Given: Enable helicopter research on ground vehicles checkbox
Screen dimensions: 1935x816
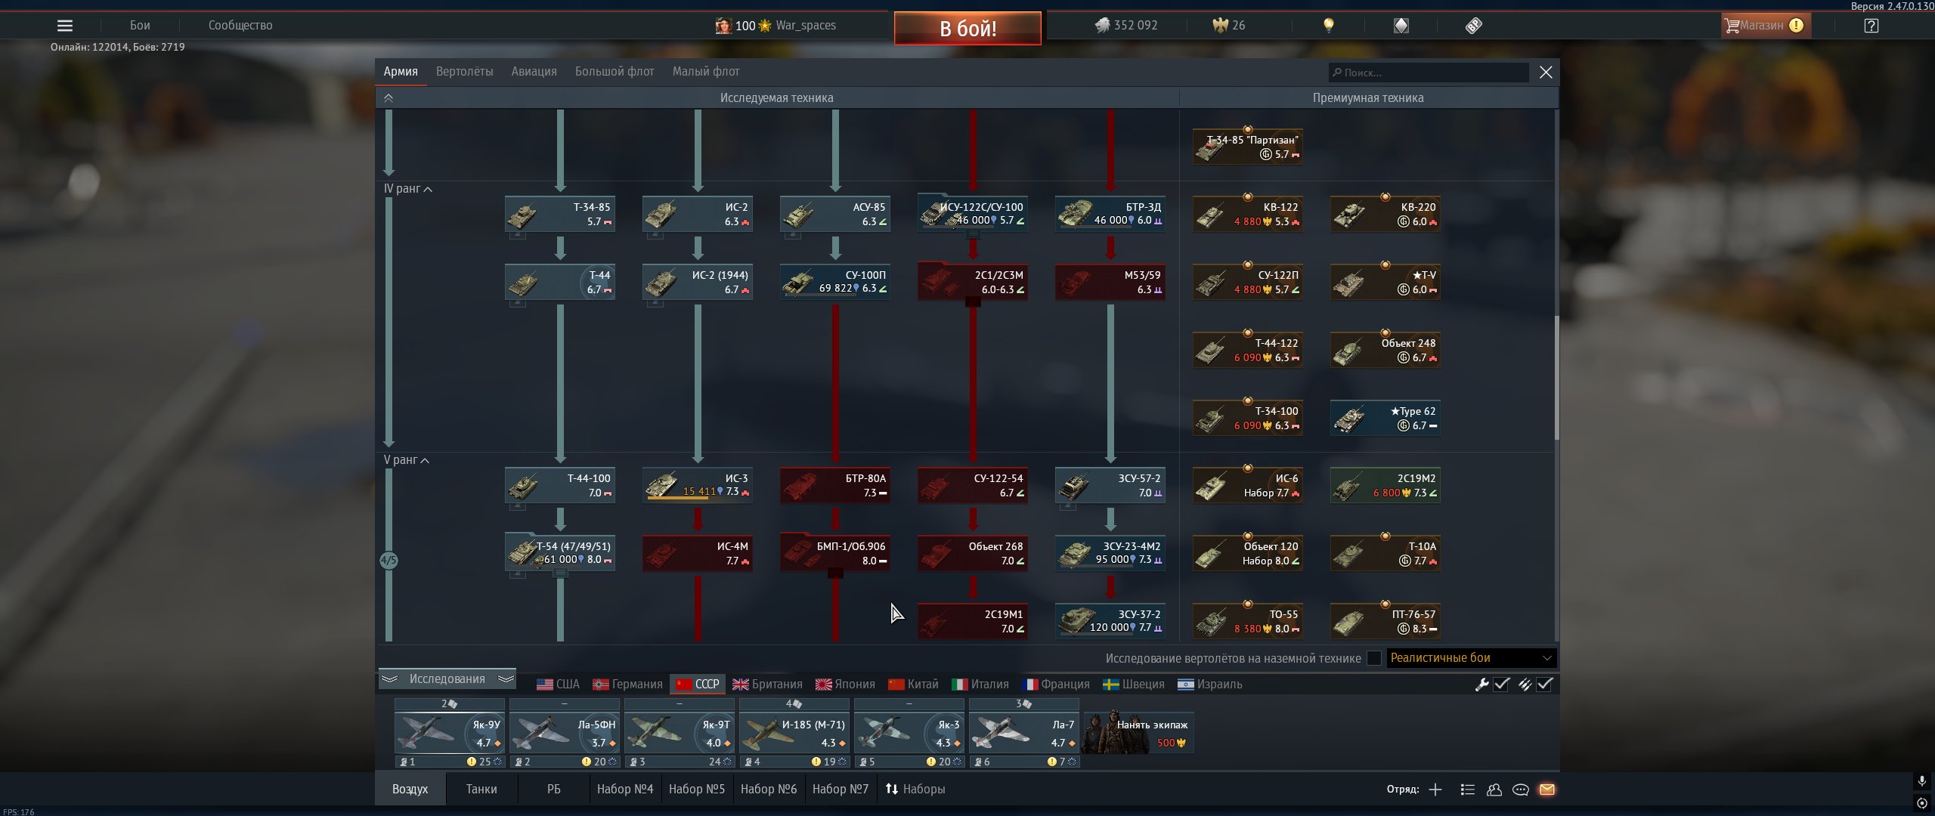Looking at the screenshot, I should click(x=1374, y=658).
